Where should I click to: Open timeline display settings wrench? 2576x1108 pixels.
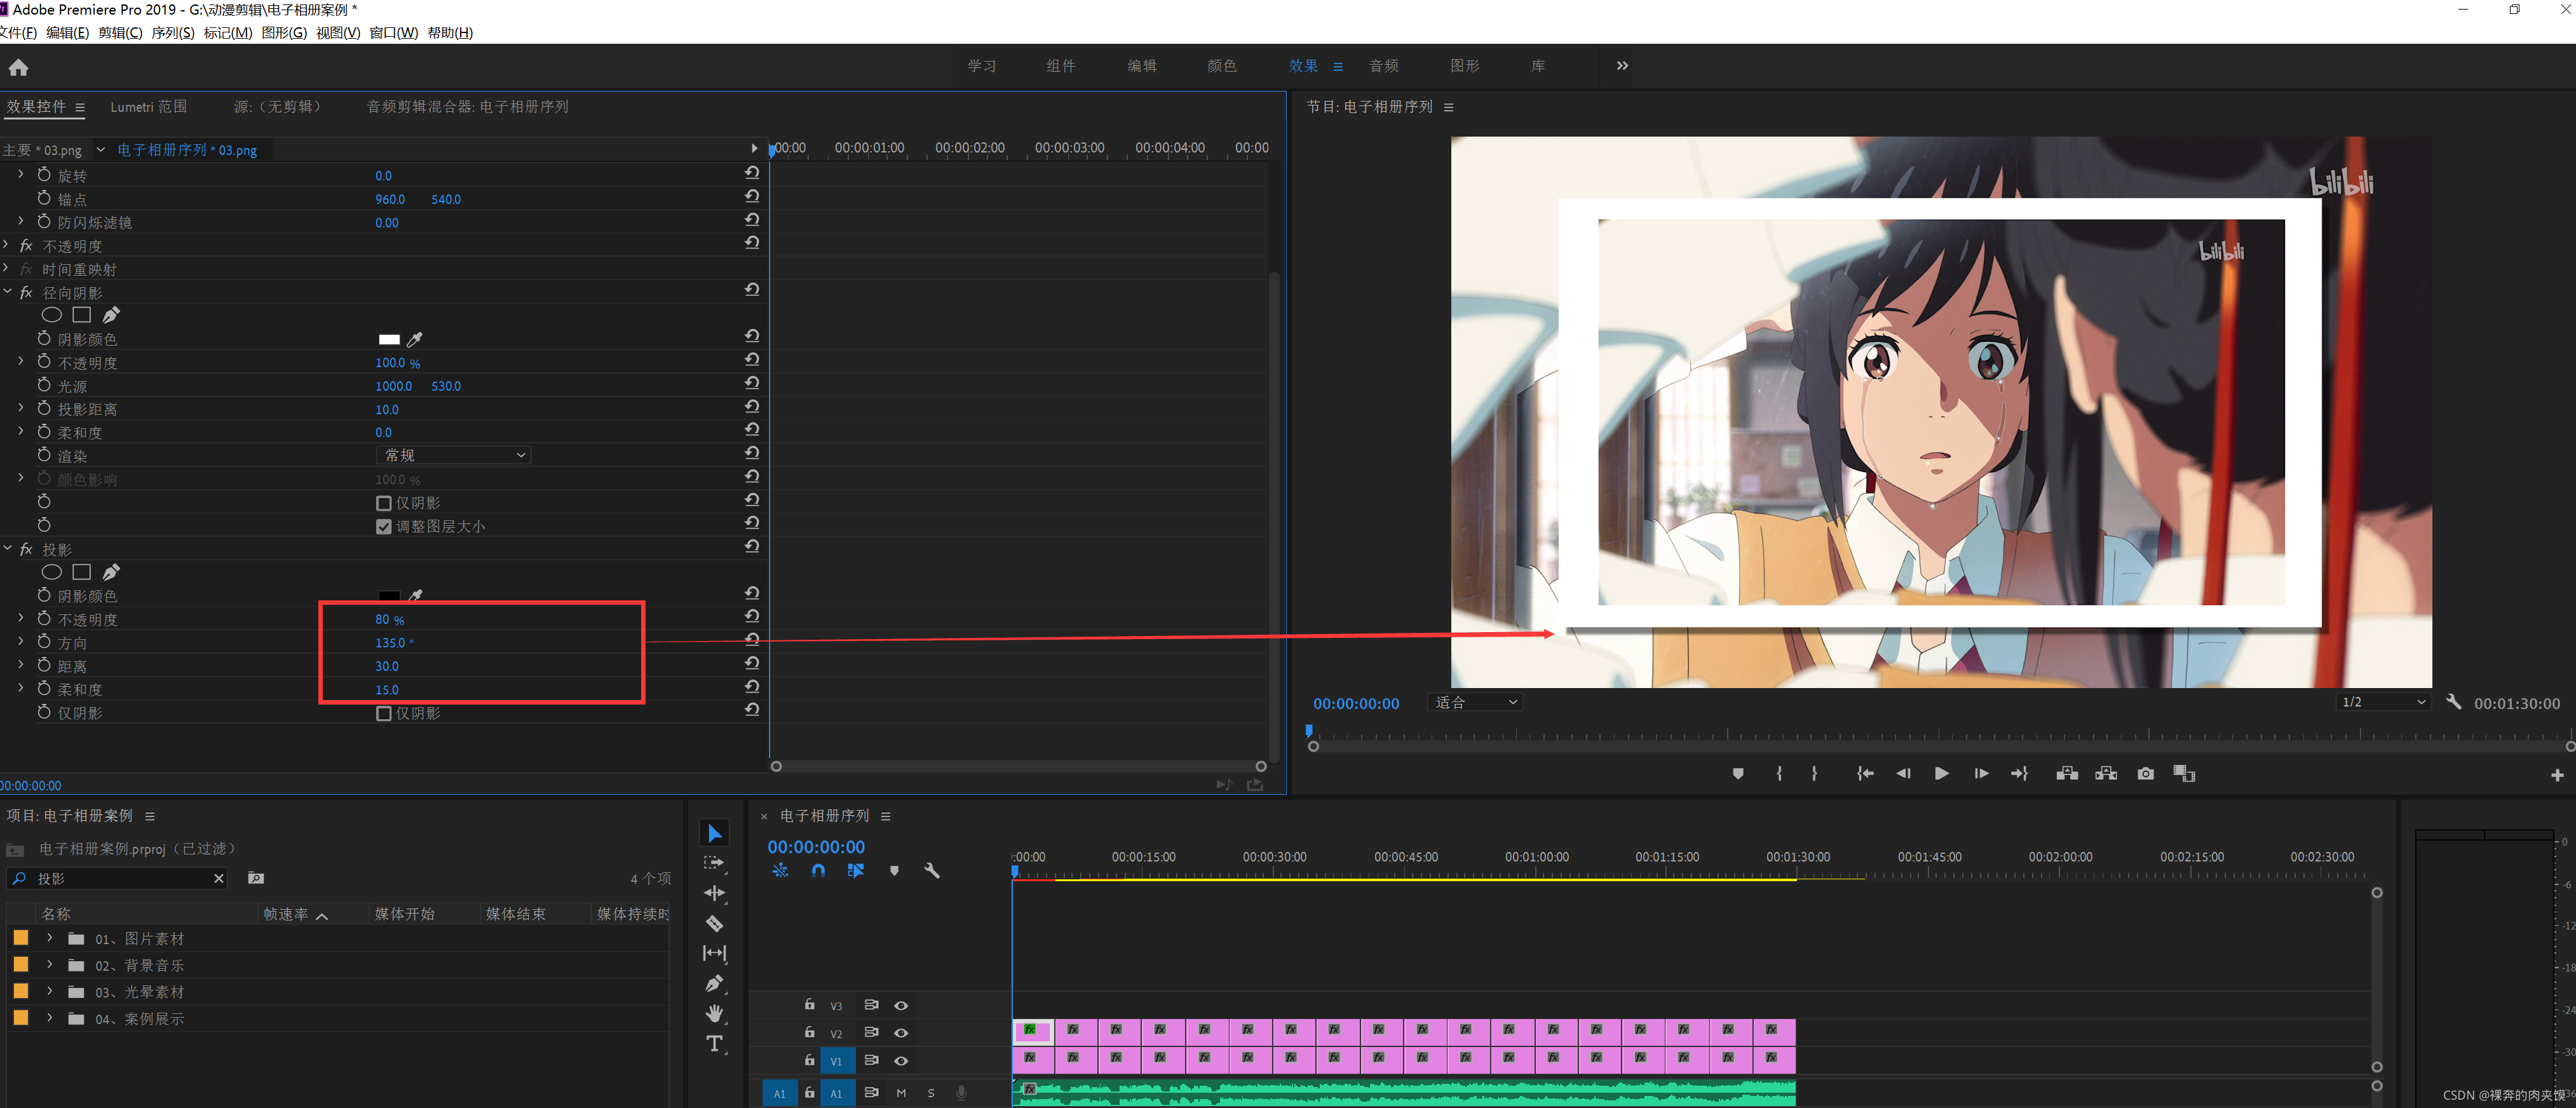point(932,871)
